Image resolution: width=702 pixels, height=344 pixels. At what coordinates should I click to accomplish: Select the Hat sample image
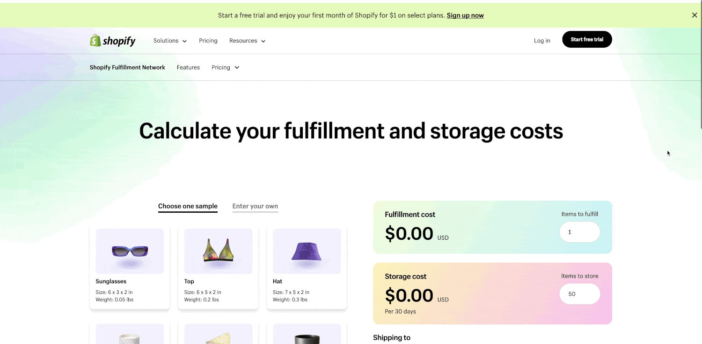pyautogui.click(x=307, y=251)
